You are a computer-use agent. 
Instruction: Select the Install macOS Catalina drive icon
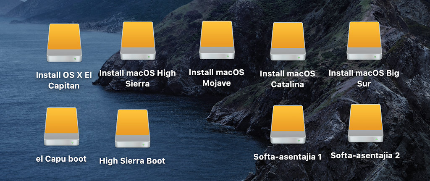pos(288,42)
